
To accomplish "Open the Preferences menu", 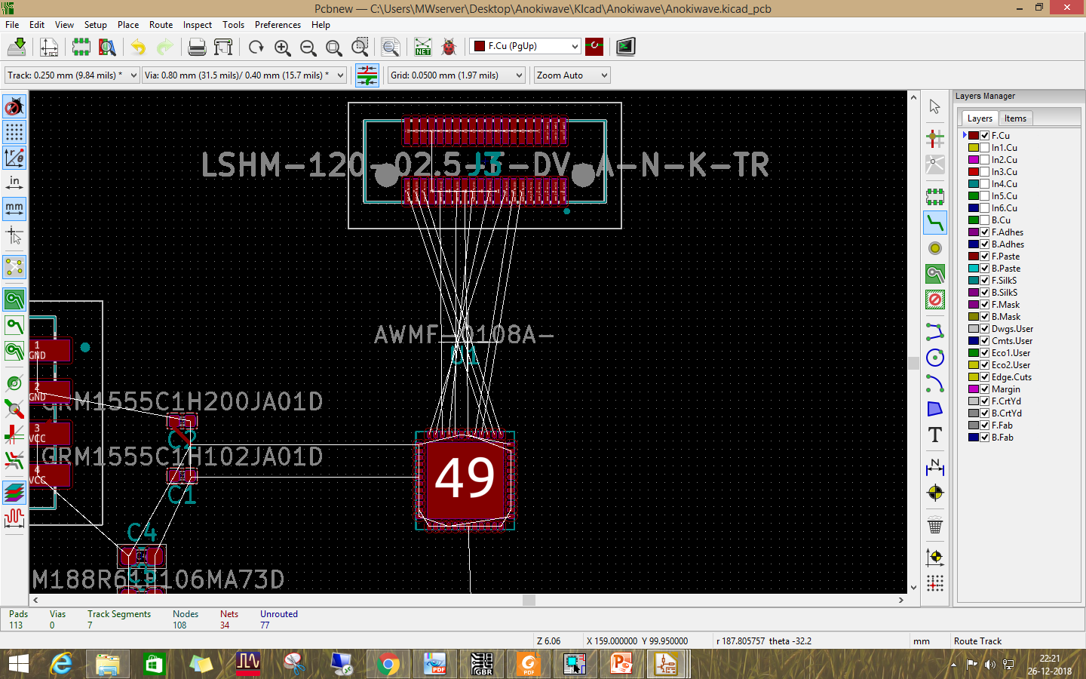I will 278,25.
